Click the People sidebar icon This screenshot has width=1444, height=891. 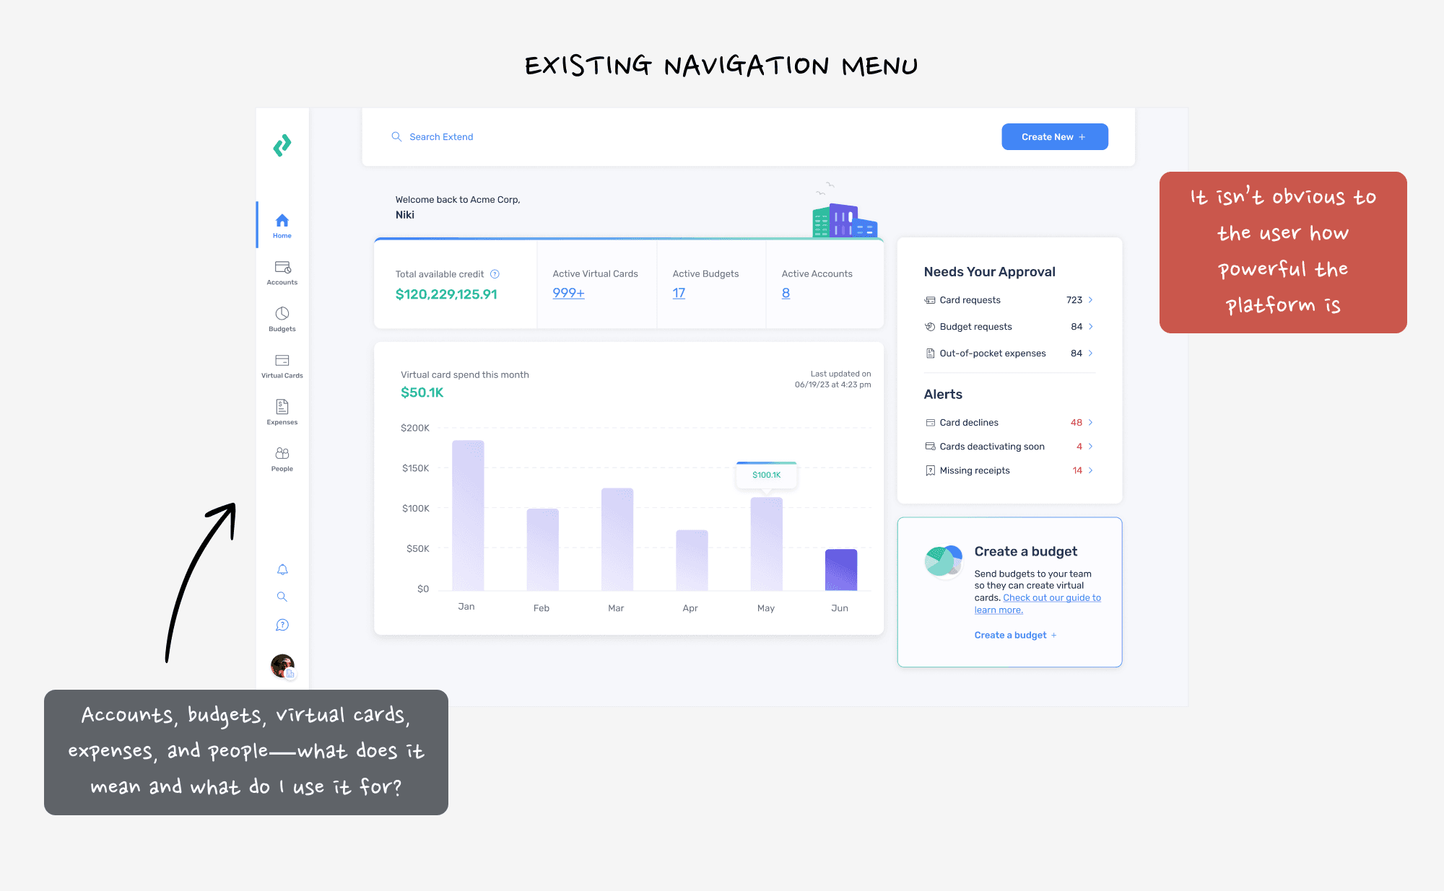[282, 454]
